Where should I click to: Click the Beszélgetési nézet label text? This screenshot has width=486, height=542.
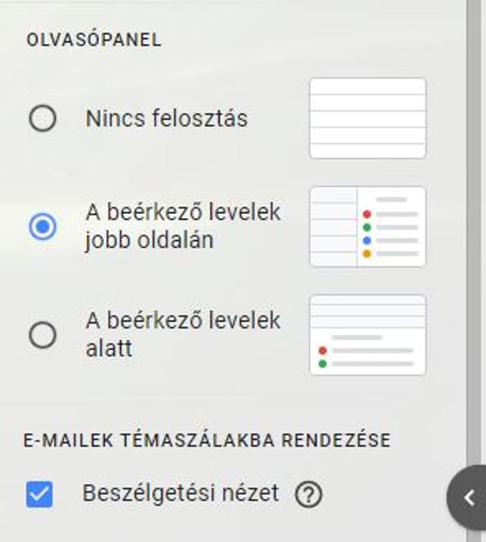pyautogui.click(x=181, y=493)
